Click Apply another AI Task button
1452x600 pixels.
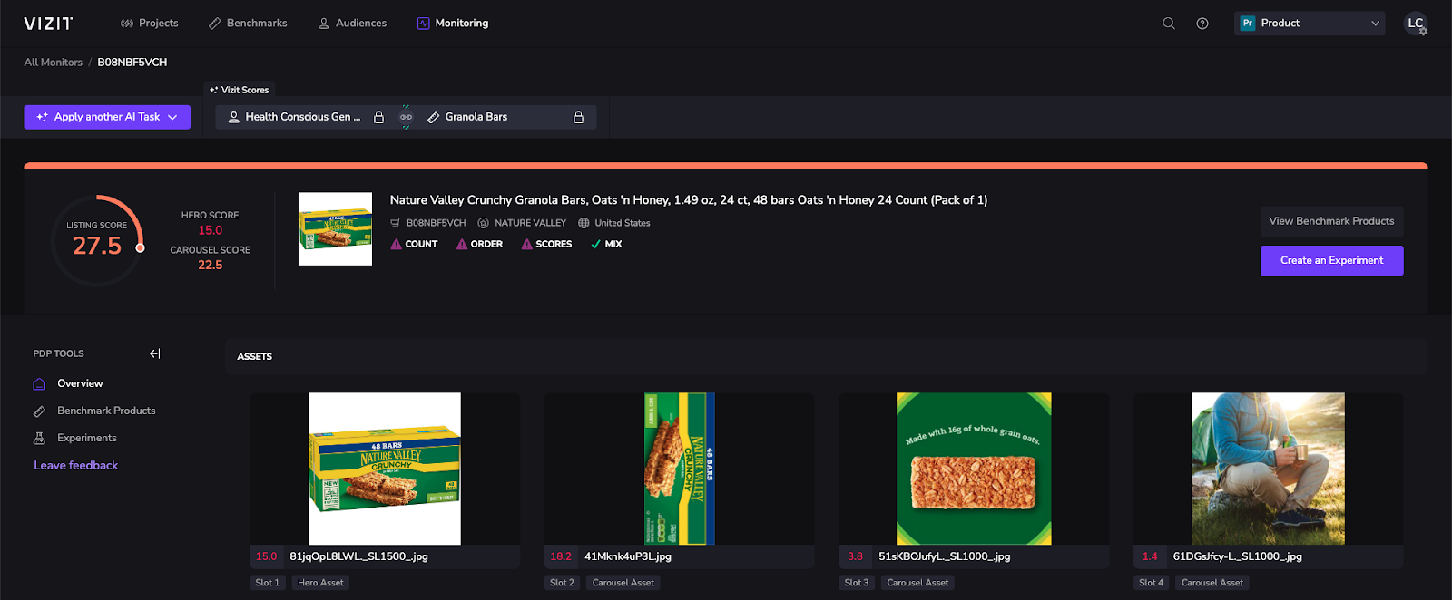pos(107,117)
